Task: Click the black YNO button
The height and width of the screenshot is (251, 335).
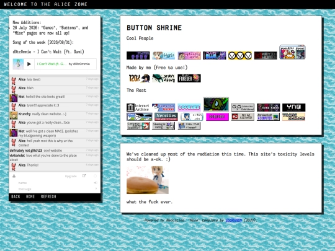Action: 294,107
